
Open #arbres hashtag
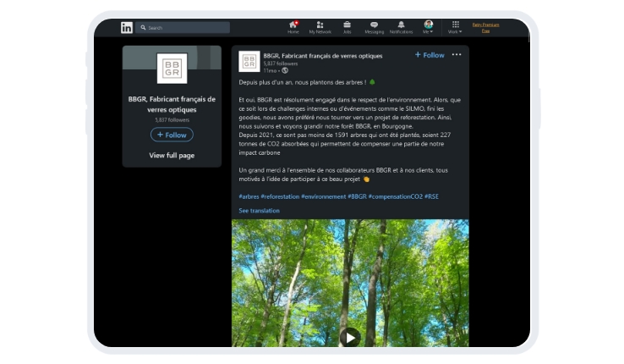tap(249, 196)
